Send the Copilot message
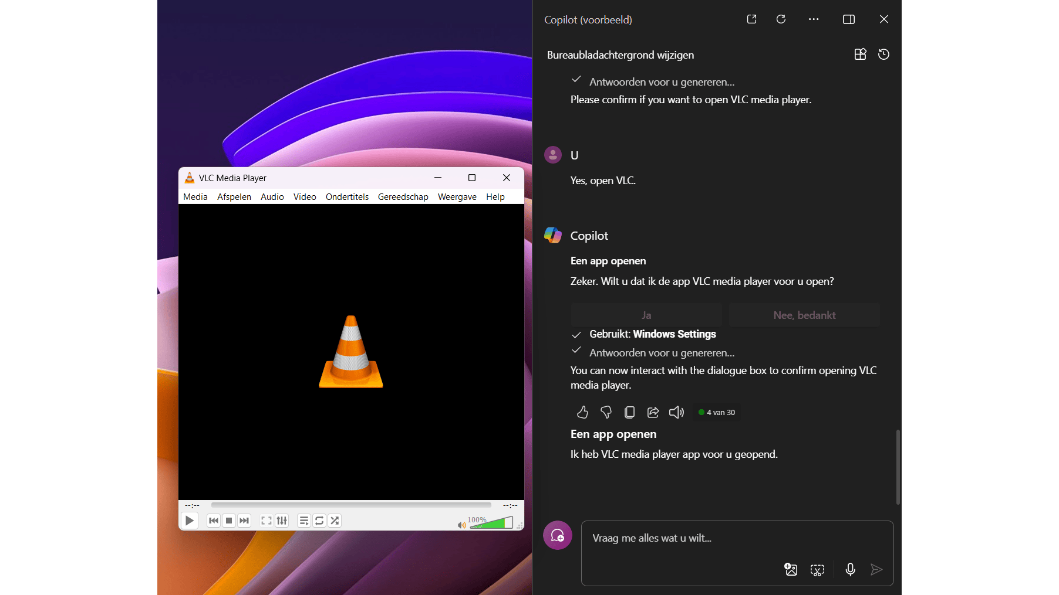Image resolution: width=1059 pixels, height=595 pixels. click(x=876, y=569)
